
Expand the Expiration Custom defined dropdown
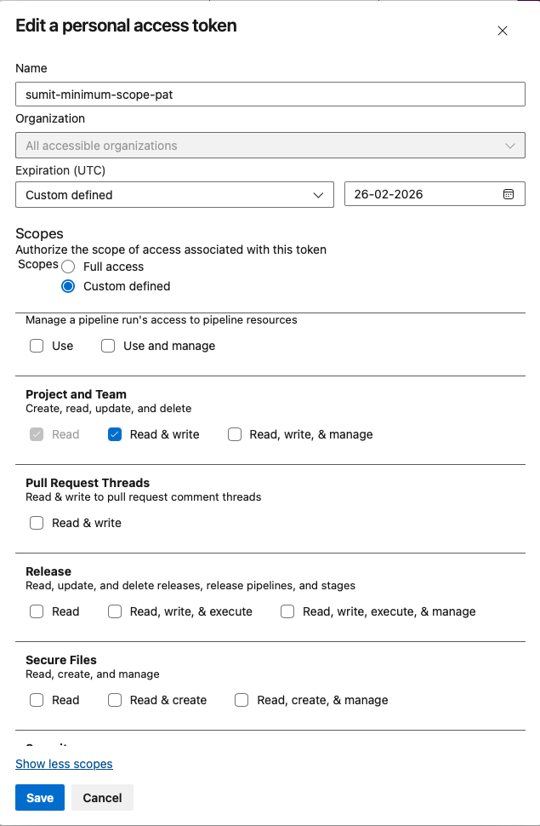pyautogui.click(x=174, y=194)
